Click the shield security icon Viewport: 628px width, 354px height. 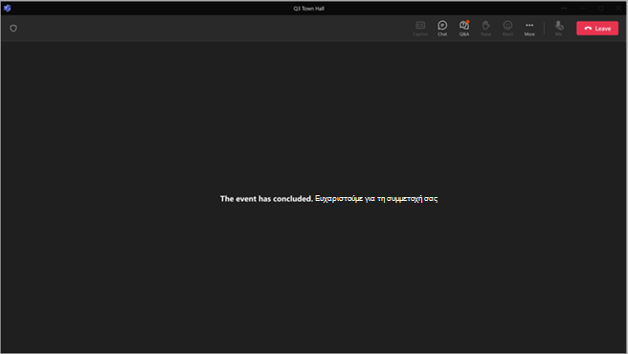(13, 29)
